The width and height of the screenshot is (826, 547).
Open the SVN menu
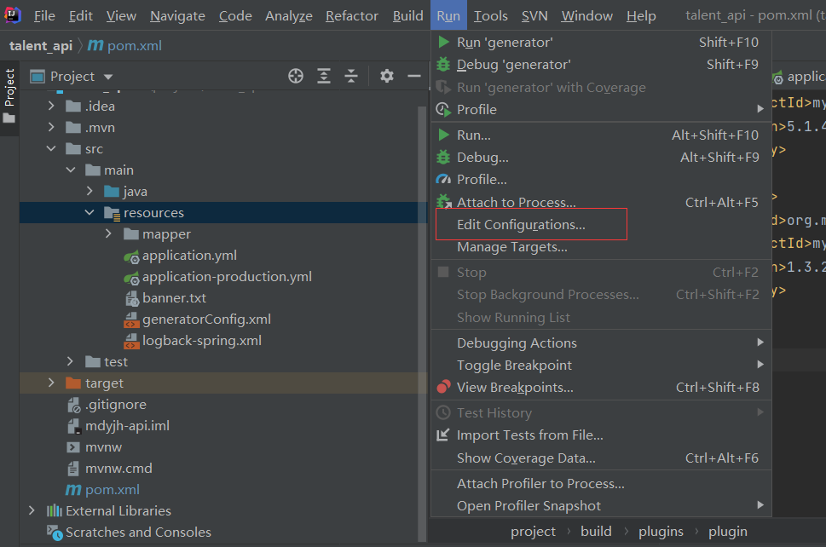[534, 15]
